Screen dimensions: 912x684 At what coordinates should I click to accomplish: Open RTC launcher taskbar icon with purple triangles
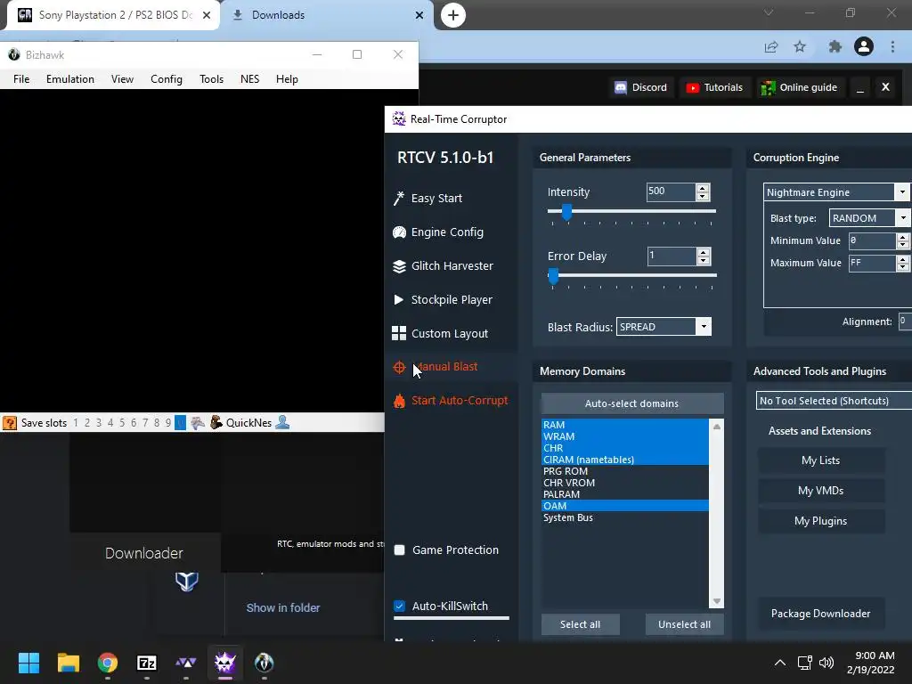185,663
